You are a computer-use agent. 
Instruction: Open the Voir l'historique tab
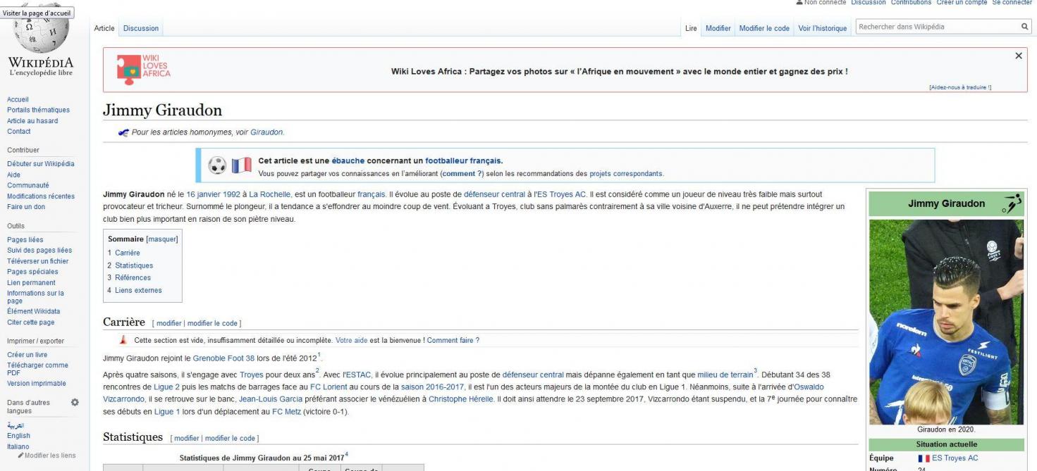point(822,28)
